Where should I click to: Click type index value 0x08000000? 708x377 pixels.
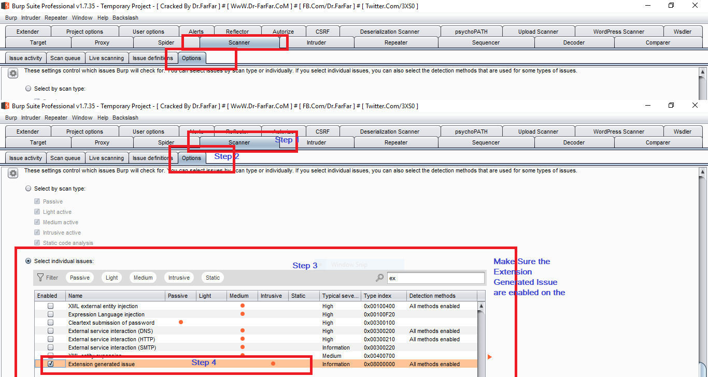pos(379,364)
